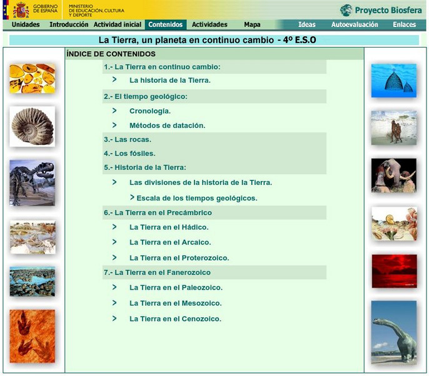
Task: Open link '3.- Las rocas'
Action: click(127, 140)
